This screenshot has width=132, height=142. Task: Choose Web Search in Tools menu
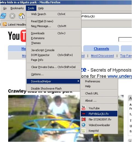[x=54, y=14]
